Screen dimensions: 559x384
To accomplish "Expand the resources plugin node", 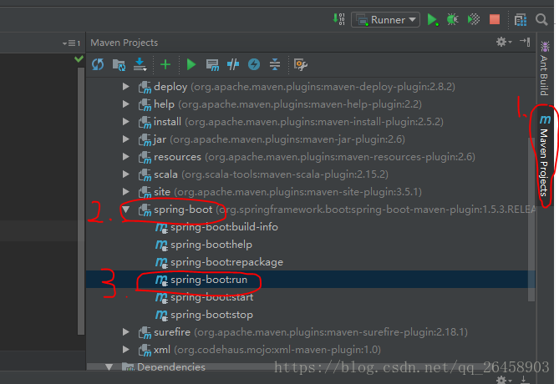I will [125, 157].
